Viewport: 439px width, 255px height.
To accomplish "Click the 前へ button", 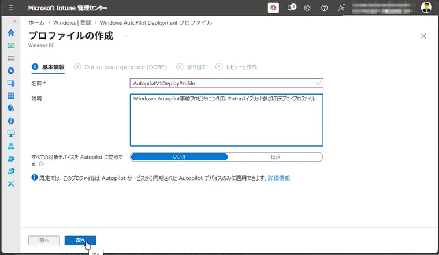I will pyautogui.click(x=44, y=240).
